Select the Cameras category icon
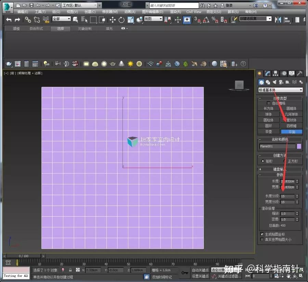308x282 pixels. point(281,81)
